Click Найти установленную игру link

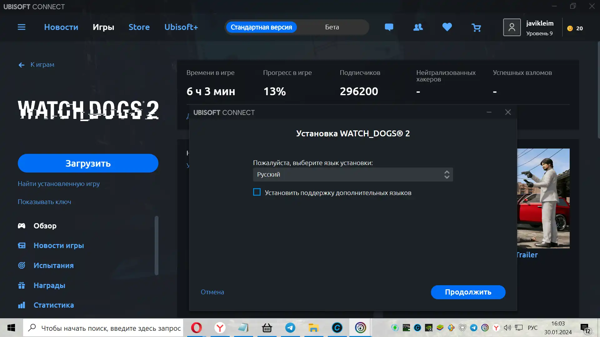59,184
